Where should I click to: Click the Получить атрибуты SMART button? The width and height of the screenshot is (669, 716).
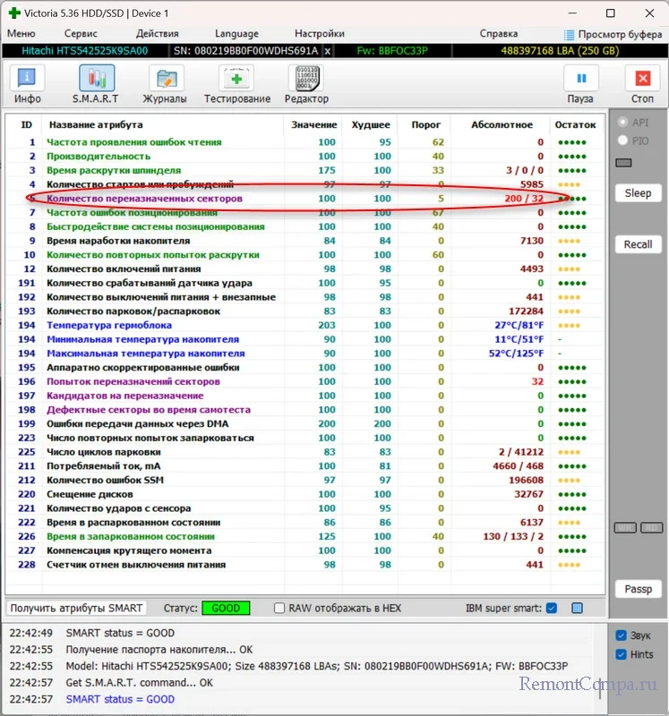pos(76,609)
